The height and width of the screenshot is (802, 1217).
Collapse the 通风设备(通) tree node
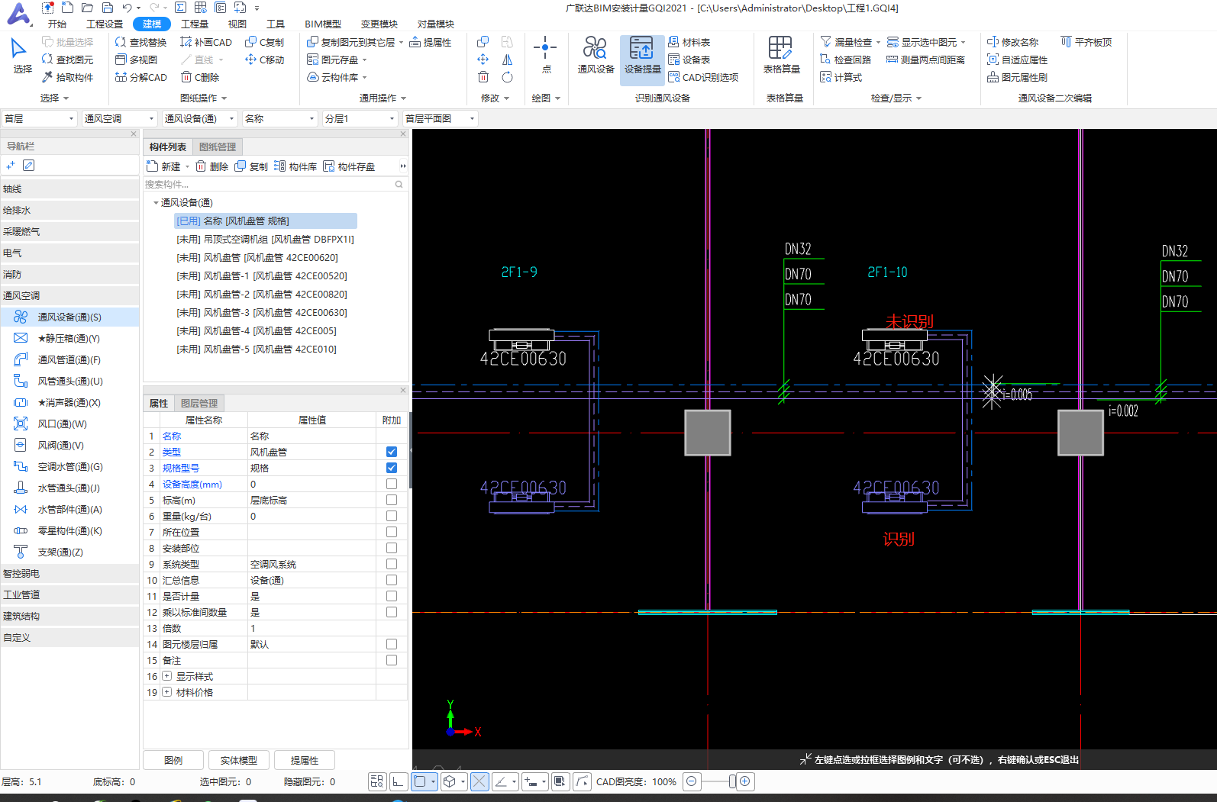[156, 203]
